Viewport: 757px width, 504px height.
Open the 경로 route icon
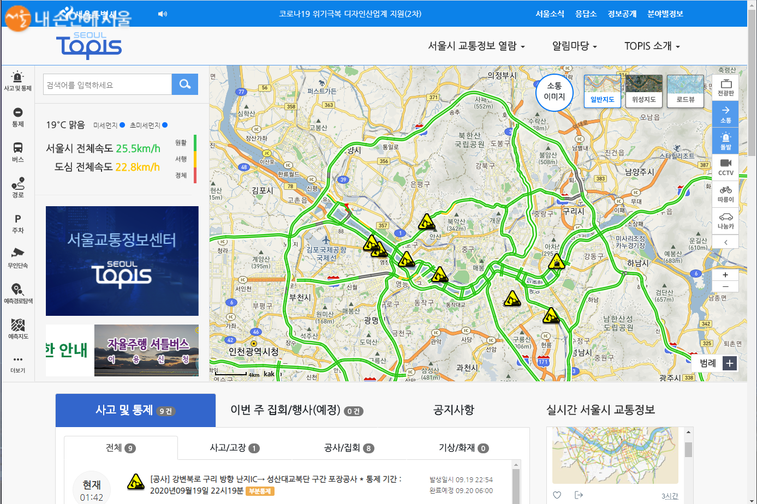pyautogui.click(x=17, y=187)
